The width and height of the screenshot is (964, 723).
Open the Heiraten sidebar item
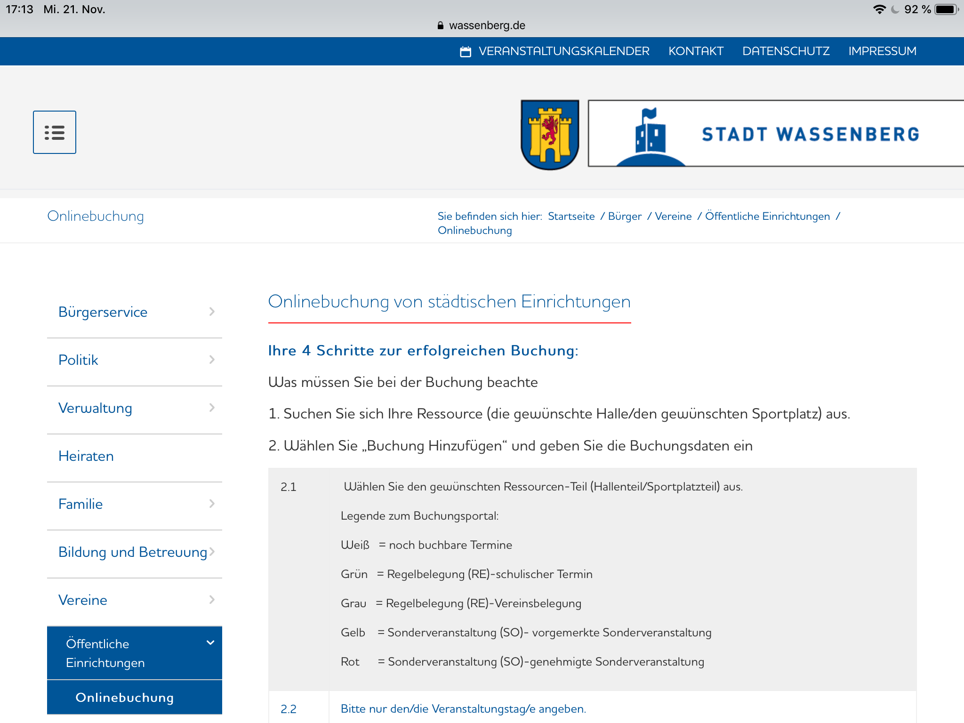point(86,456)
